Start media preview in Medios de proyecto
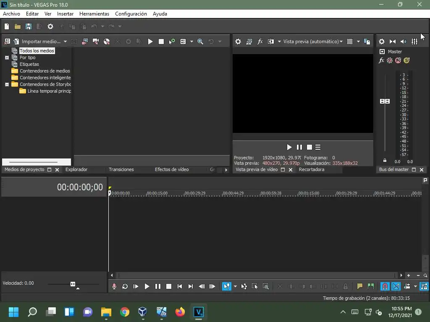 click(150, 42)
